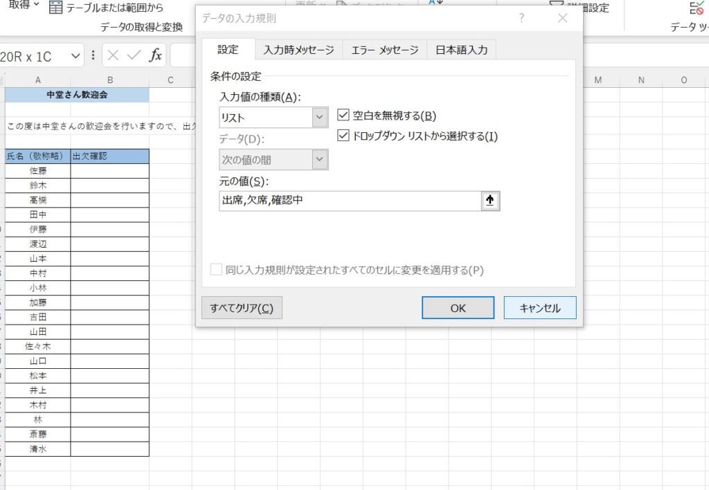The image size is (709, 490).
Task: Click the キャンセル button
Action: (539, 308)
